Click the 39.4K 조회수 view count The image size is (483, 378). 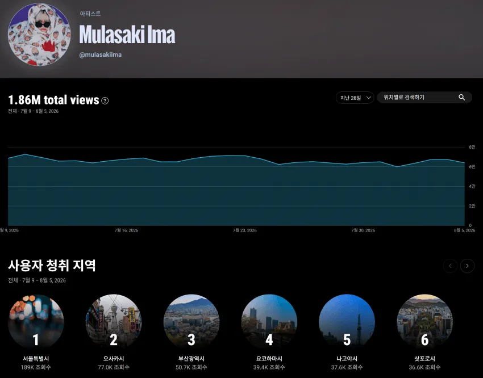point(269,367)
